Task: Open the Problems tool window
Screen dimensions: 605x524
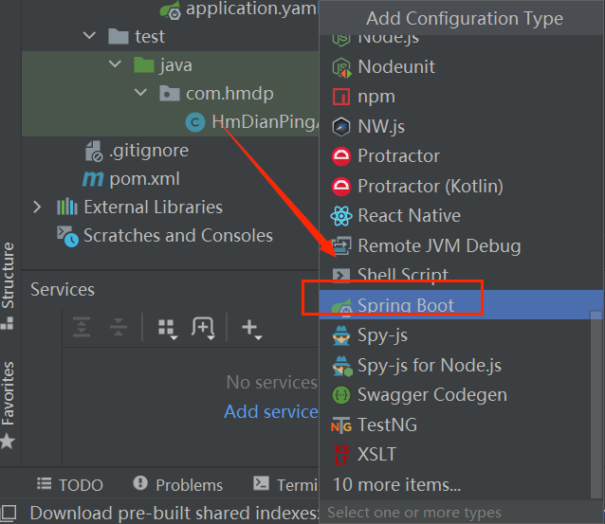Action: [178, 484]
